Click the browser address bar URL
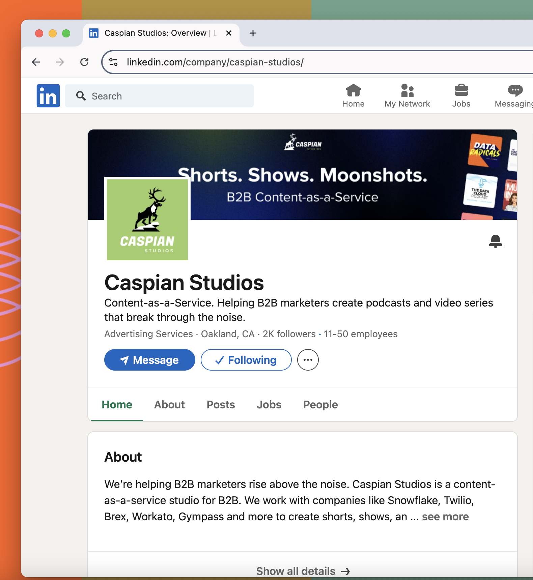Screen dimensions: 533x580 [215, 62]
